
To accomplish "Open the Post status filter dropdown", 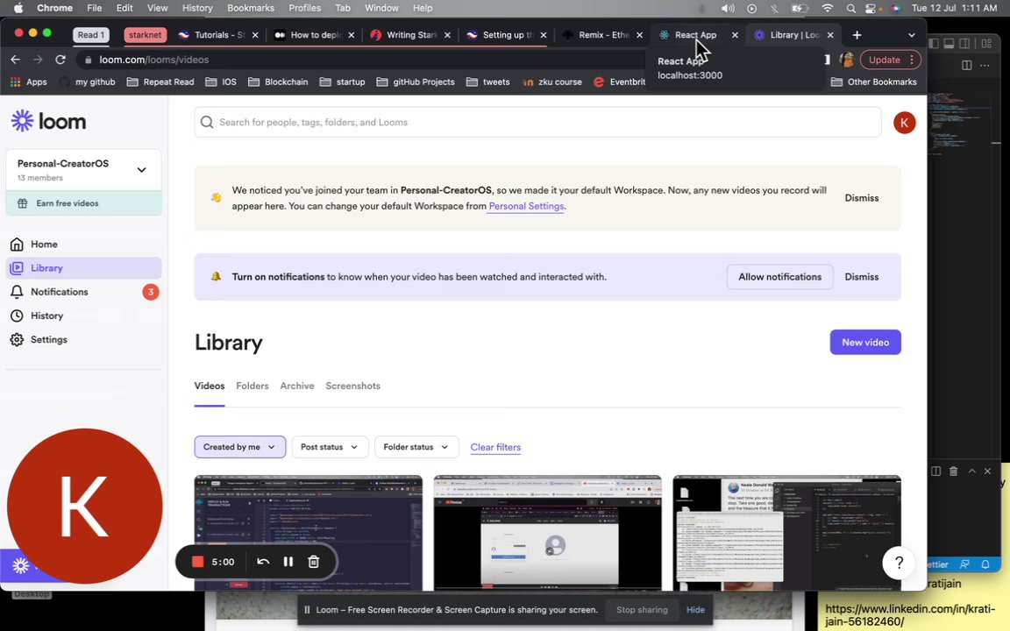I will point(329,447).
